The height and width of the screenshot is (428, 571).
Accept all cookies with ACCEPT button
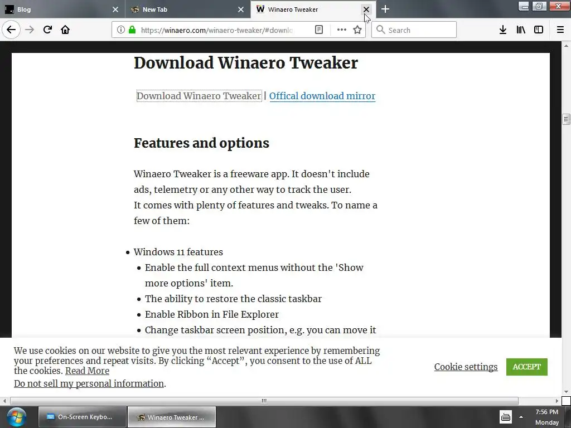coord(526,367)
